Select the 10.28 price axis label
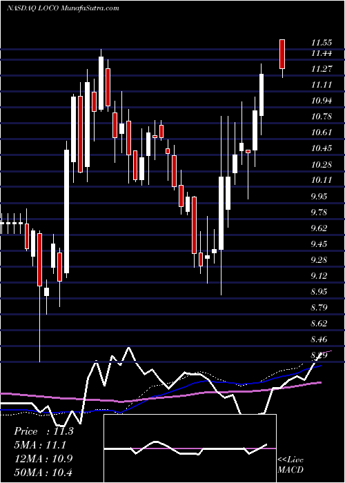This screenshot has width=345, height=483. [x=321, y=164]
